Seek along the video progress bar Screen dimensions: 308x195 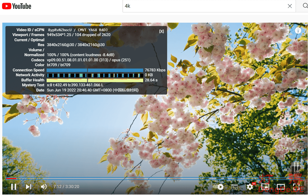point(150,178)
